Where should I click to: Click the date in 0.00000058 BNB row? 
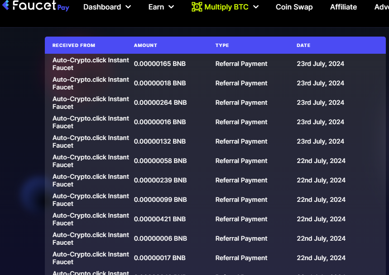pyautogui.click(x=321, y=161)
